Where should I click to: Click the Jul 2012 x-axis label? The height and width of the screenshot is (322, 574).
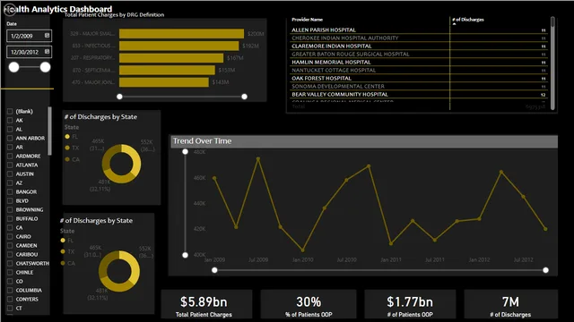[x=523, y=260]
